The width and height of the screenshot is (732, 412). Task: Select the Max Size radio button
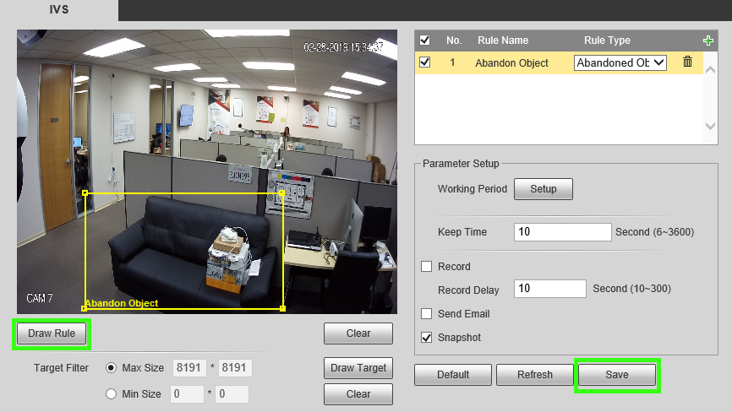(x=111, y=368)
